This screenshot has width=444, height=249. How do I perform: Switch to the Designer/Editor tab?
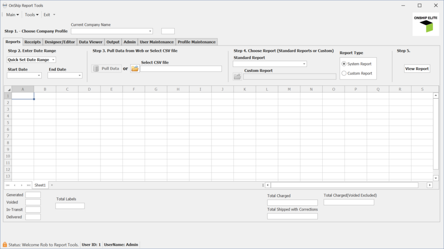coord(60,42)
